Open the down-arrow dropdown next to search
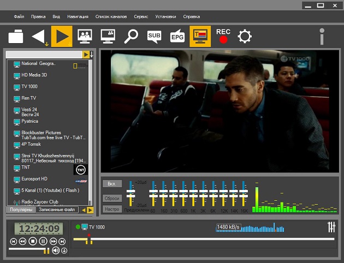Image resolution: width=344 pixels, height=263 pixels. (92, 55)
